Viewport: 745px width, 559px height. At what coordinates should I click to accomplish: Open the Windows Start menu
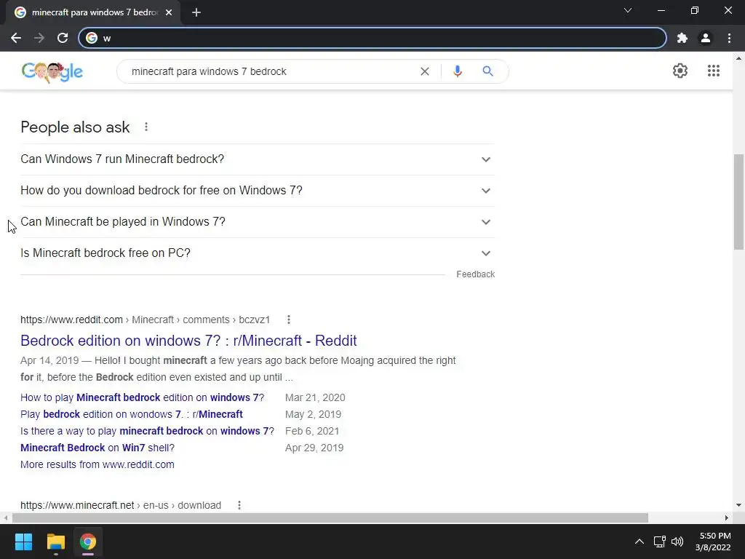click(x=23, y=542)
